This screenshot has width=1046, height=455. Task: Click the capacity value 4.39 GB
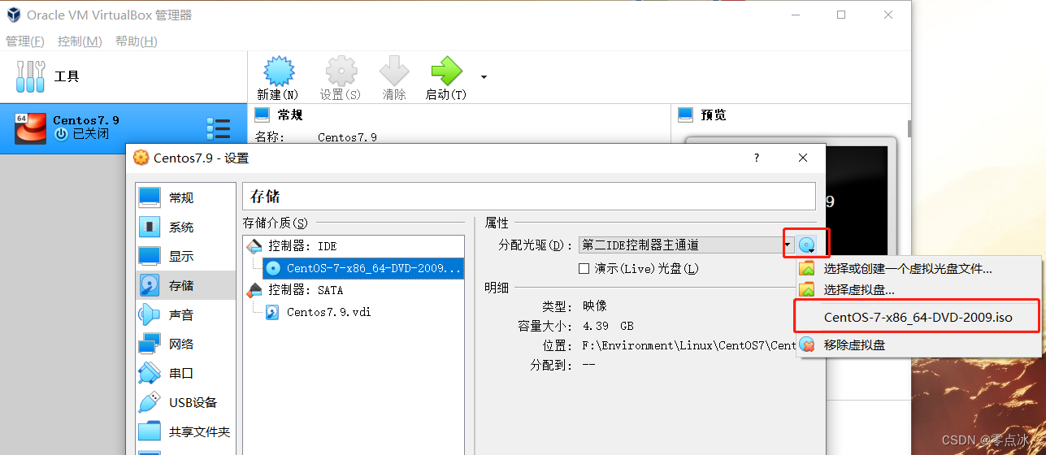tap(608, 326)
